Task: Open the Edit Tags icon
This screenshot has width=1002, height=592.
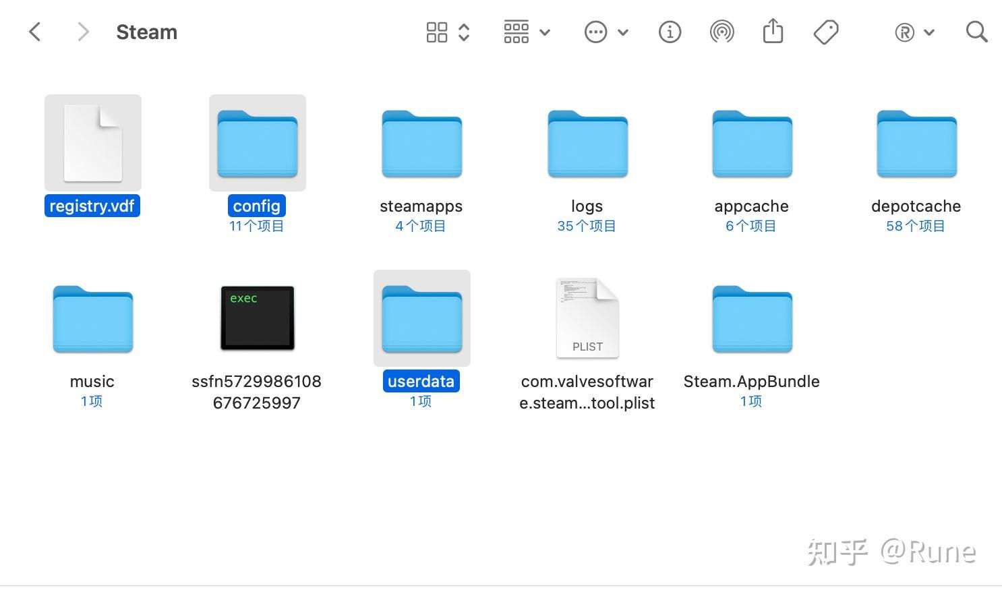Action: 826,32
